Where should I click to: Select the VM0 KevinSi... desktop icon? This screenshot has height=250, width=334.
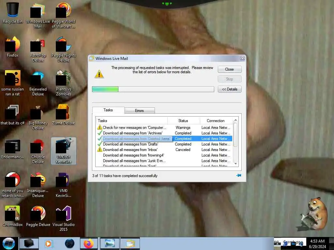point(64,185)
